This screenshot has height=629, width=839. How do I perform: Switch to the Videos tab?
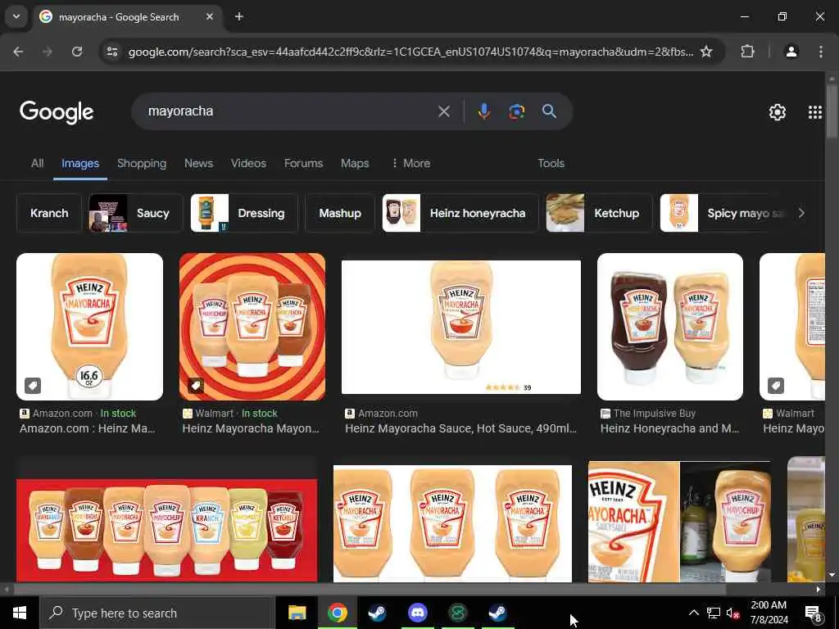[x=248, y=163]
